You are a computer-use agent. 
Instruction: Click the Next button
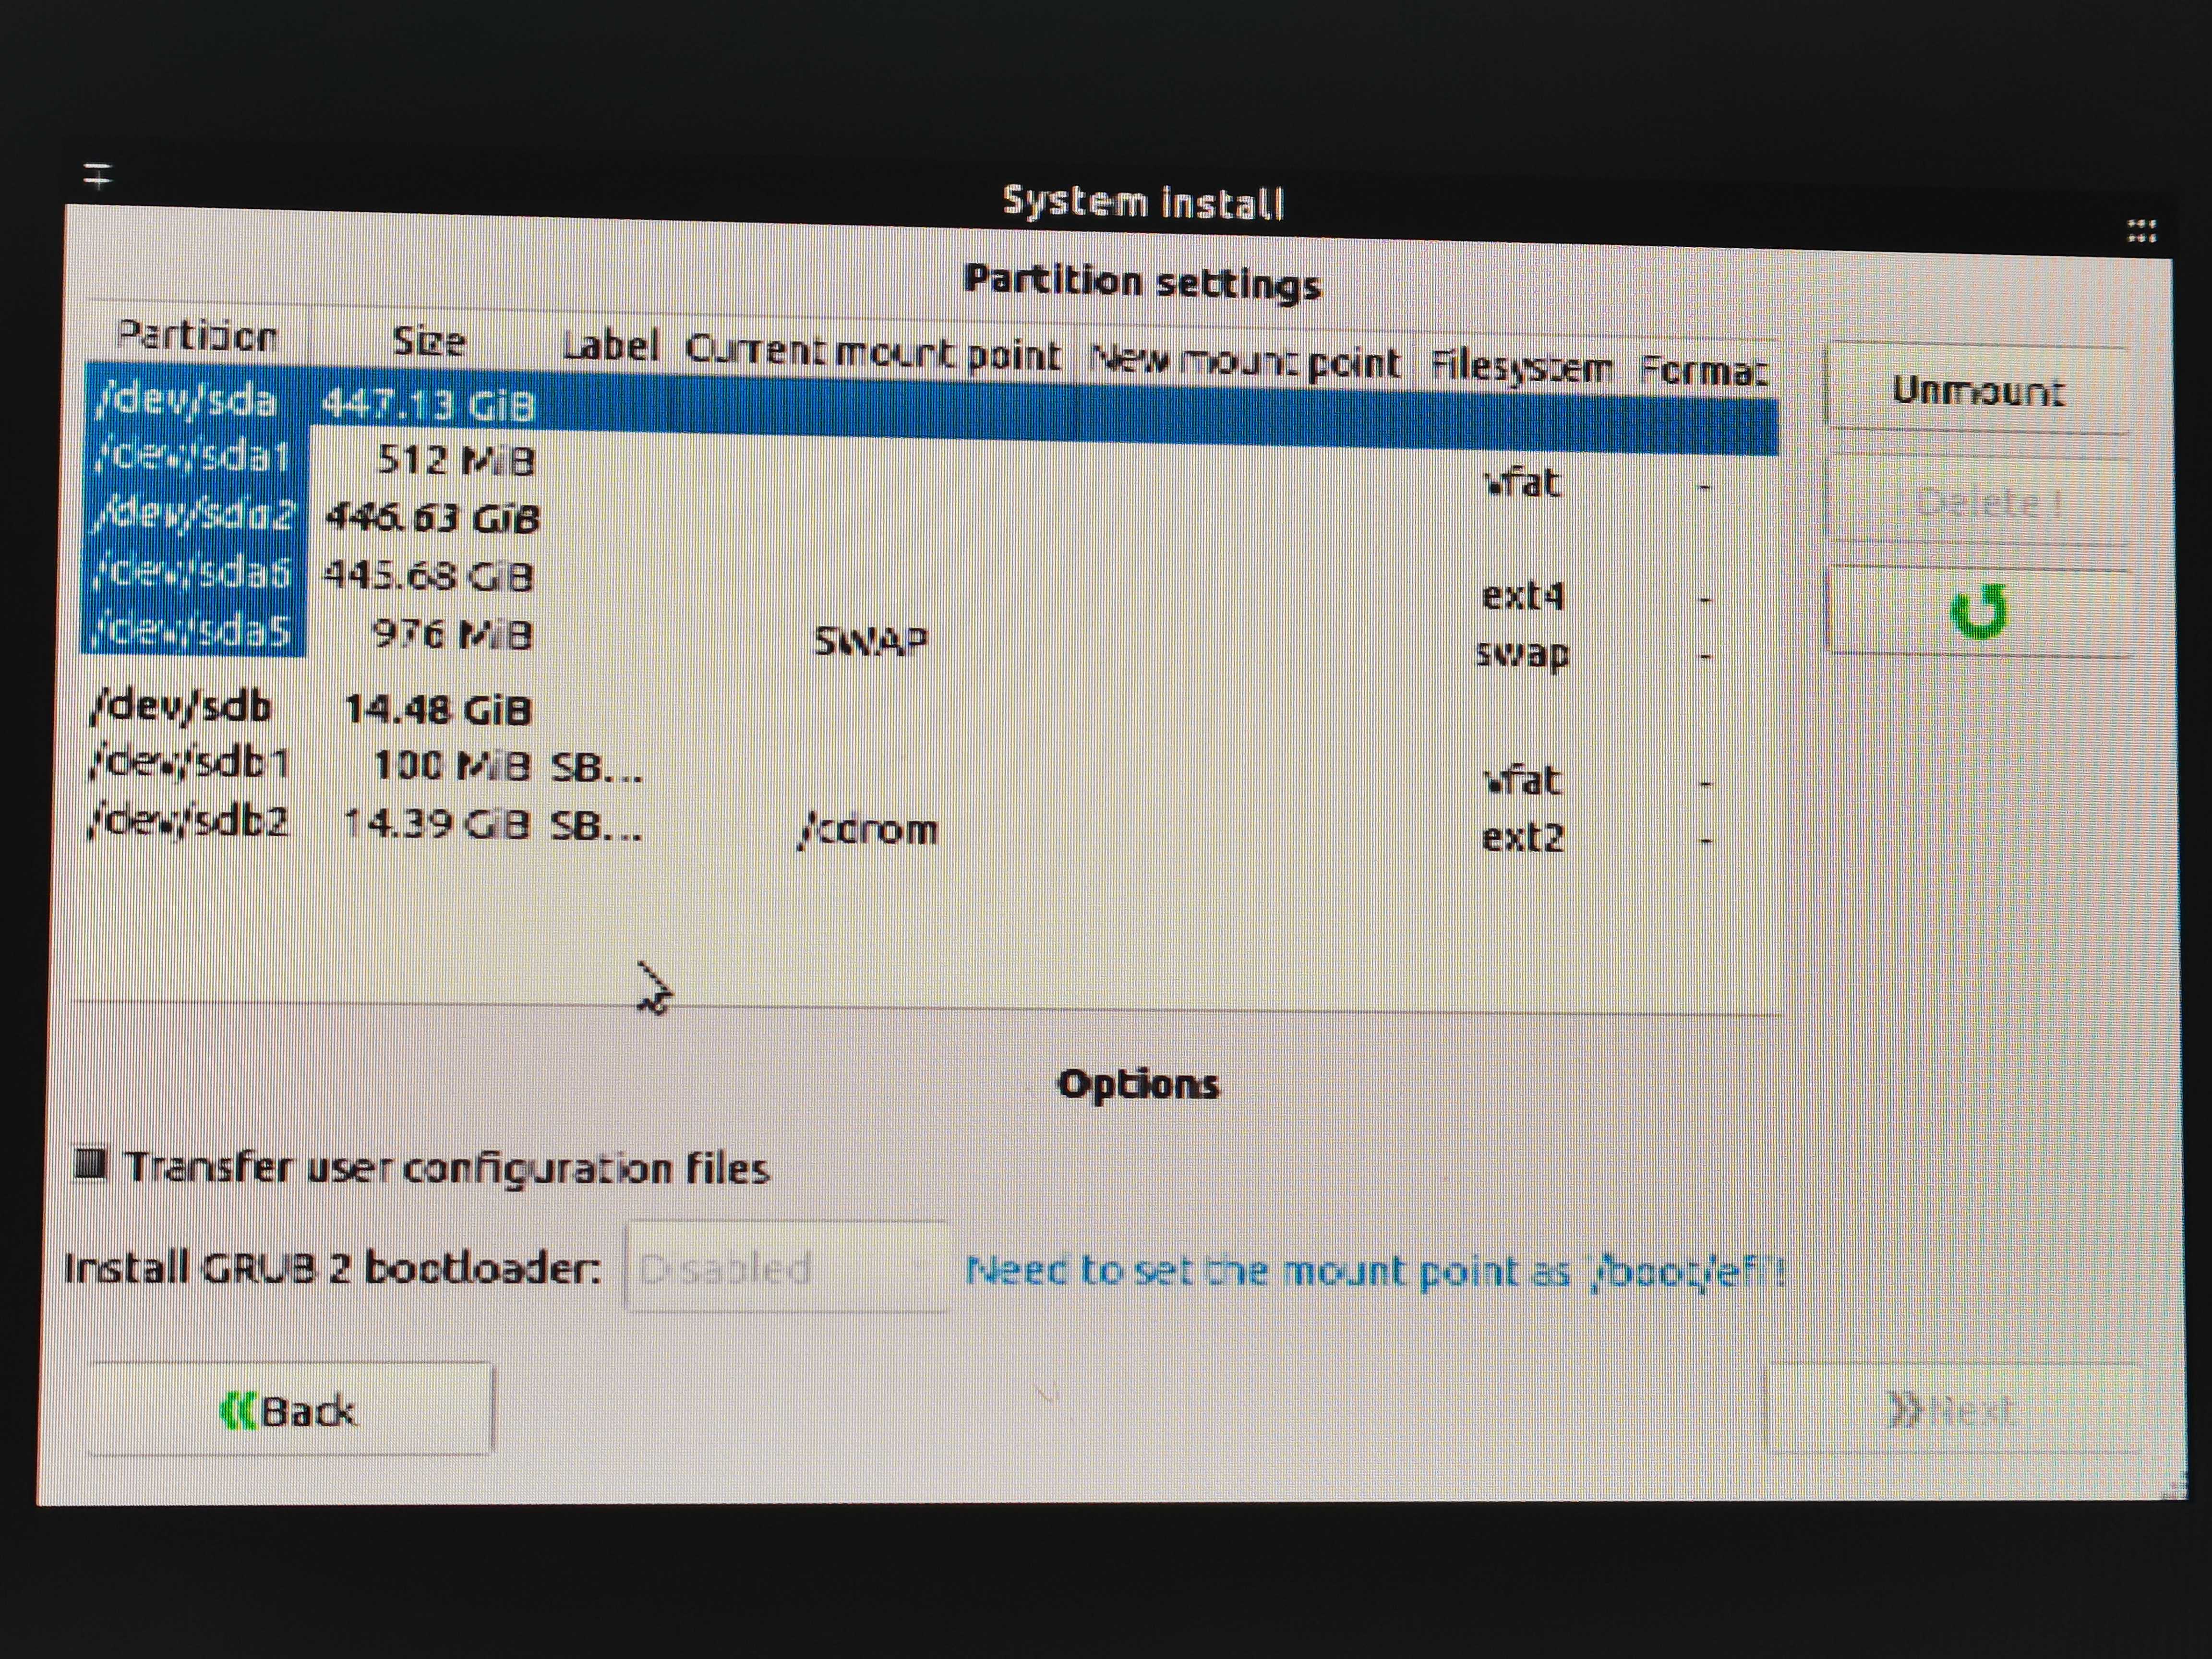pos(1951,1410)
